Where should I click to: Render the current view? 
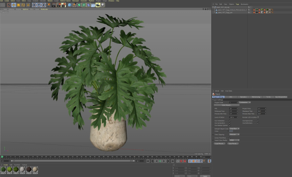click(54, 5)
